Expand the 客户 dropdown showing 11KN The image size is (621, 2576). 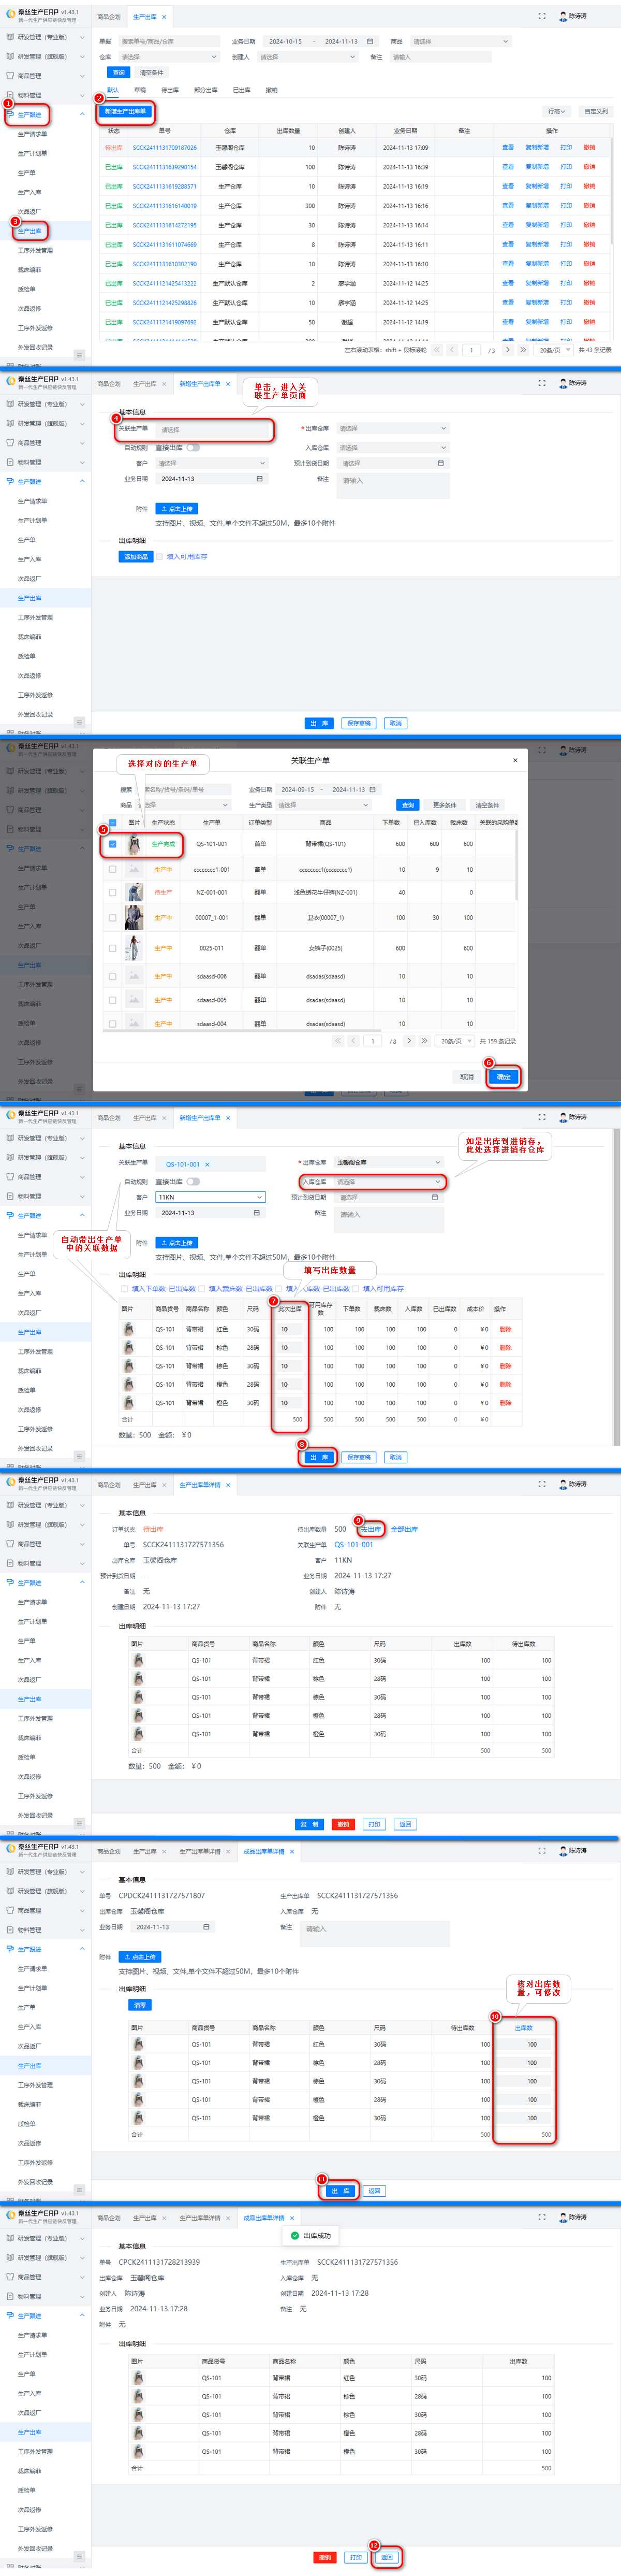260,1197
